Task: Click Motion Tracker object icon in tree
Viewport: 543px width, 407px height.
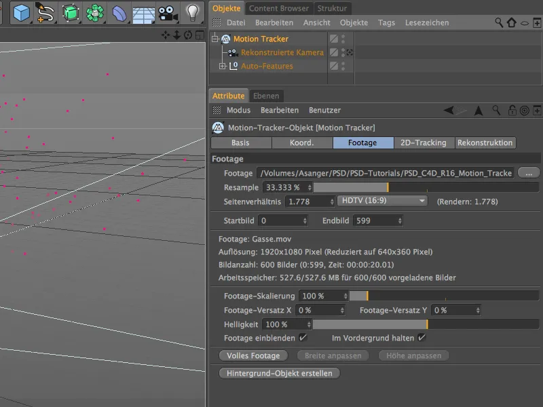Action: click(x=226, y=39)
